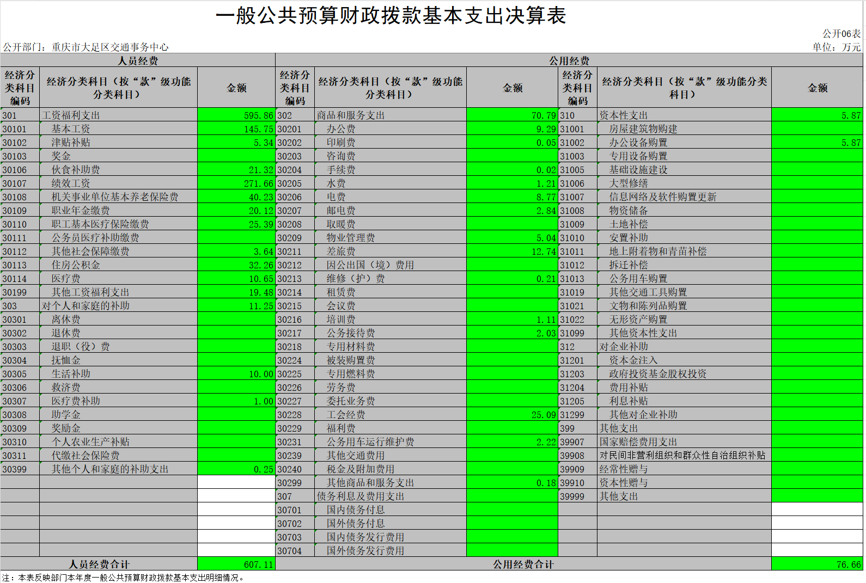The width and height of the screenshot is (866, 583).
Task: Click '机关事业单位基本养老保险费' cell
Action: [x=118, y=197]
